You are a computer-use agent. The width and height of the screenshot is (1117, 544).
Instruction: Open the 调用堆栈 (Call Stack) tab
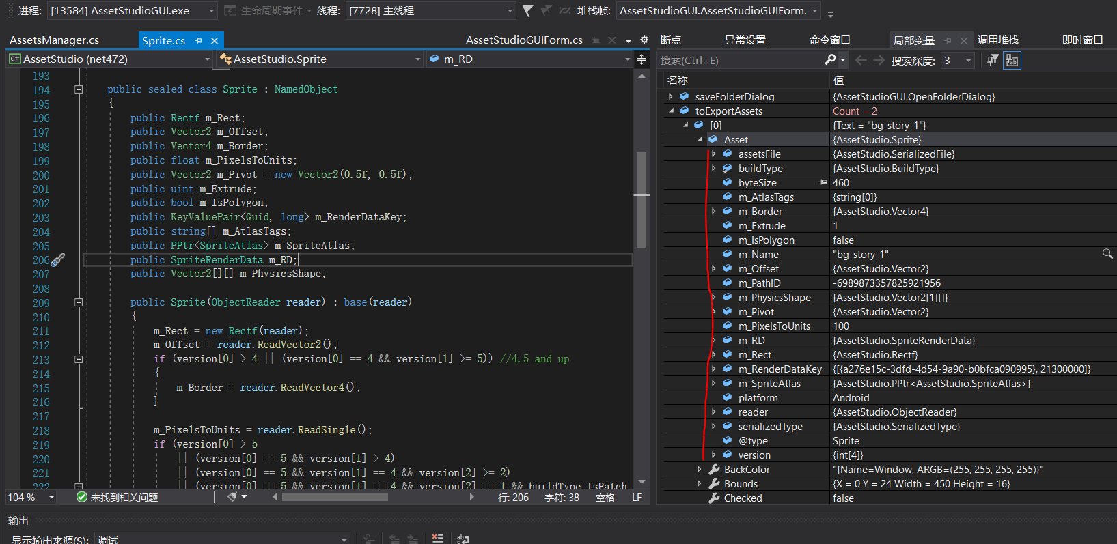tap(997, 40)
